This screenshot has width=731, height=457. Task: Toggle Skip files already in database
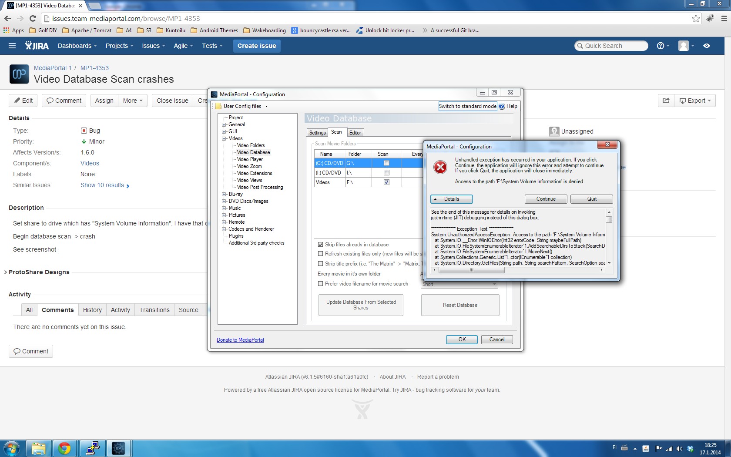coord(321,245)
